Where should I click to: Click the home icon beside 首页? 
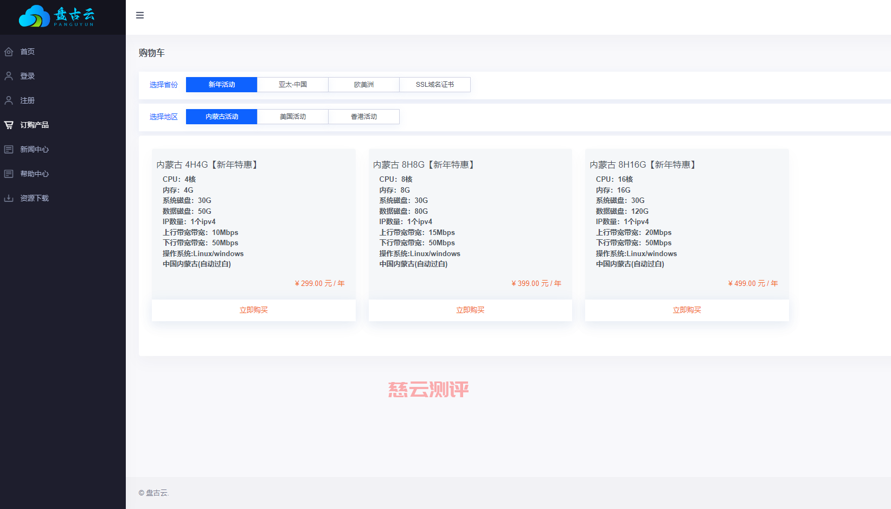coord(9,51)
